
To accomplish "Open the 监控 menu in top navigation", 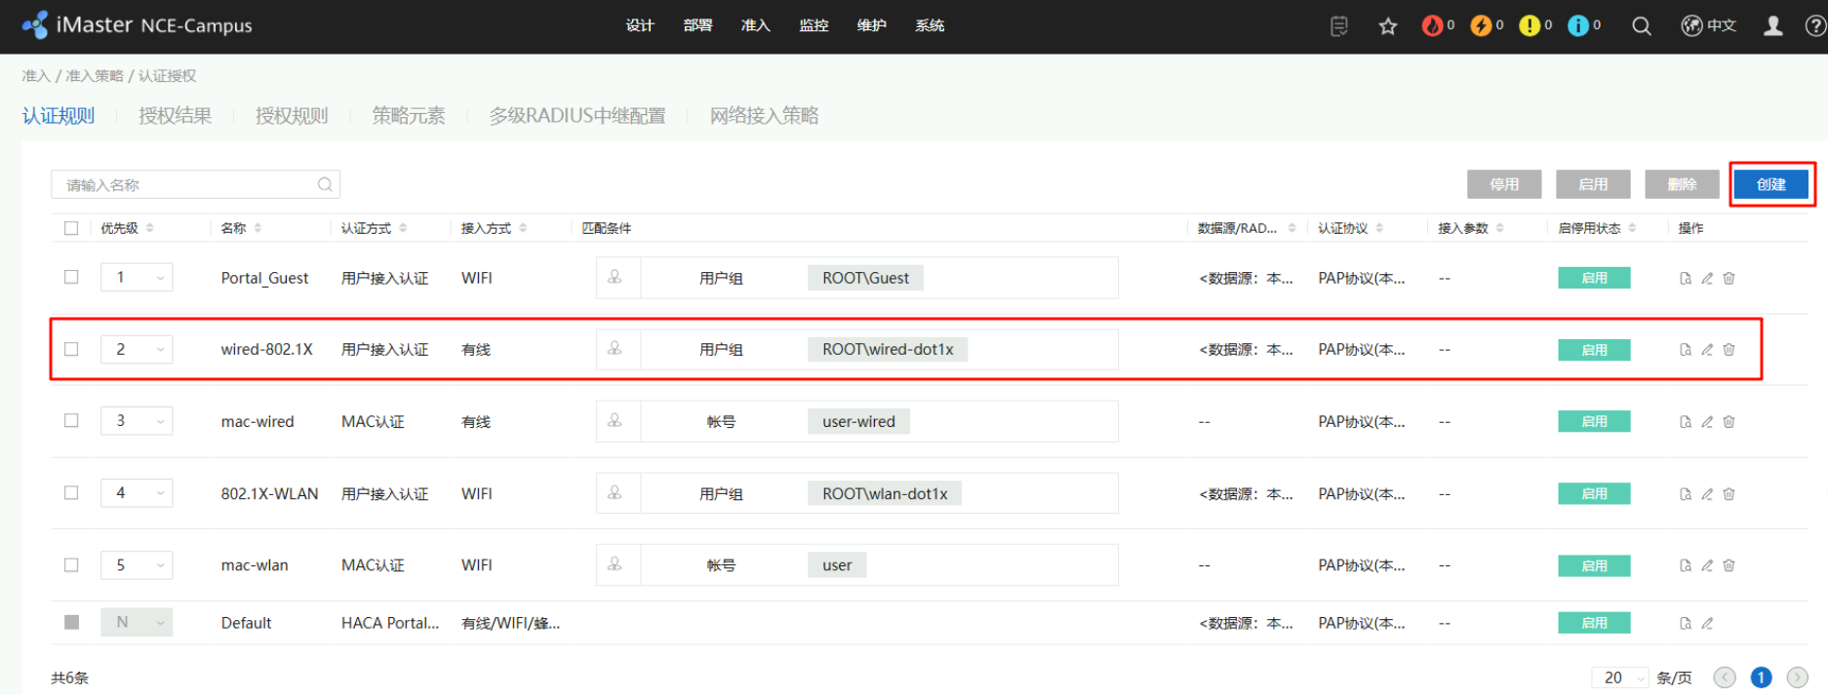I will point(814,25).
